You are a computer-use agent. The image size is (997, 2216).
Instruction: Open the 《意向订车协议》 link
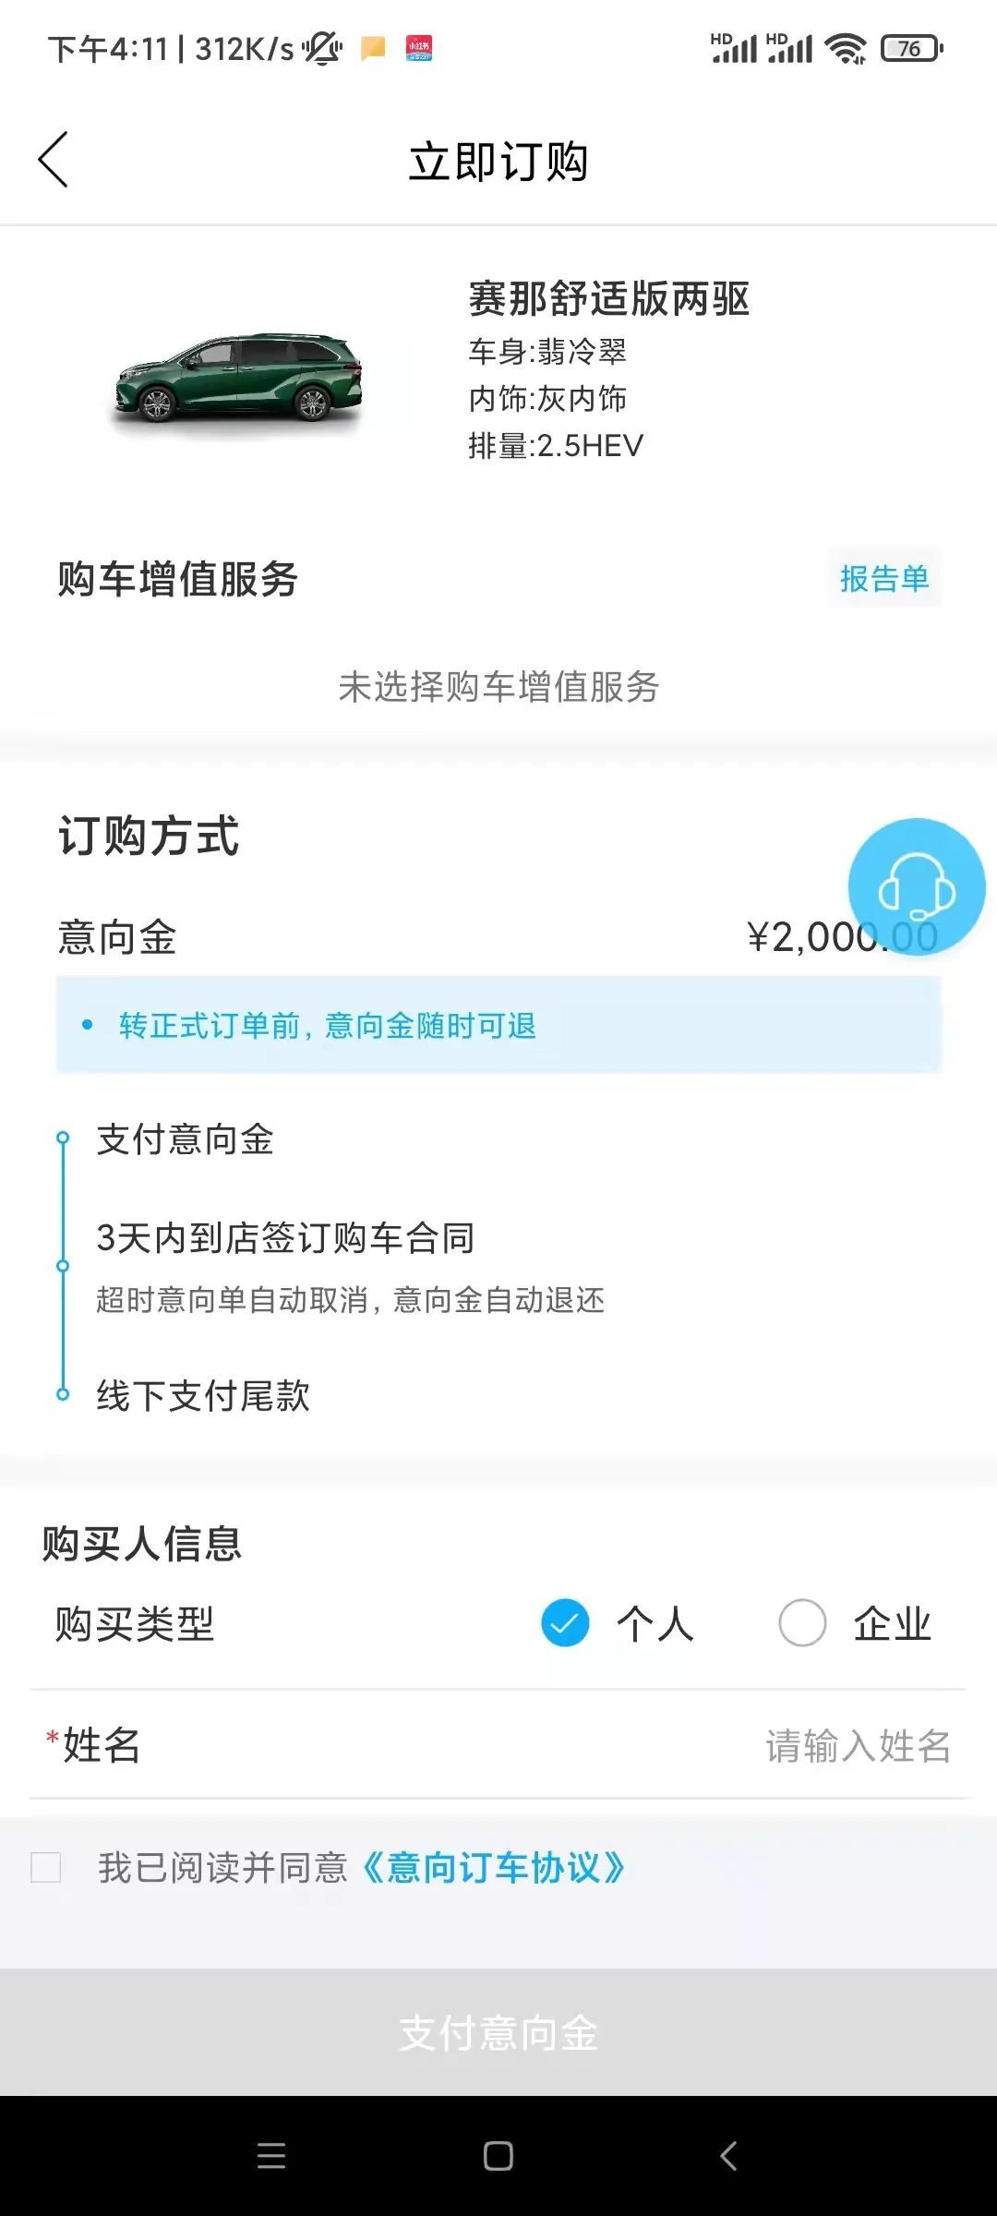click(493, 1867)
